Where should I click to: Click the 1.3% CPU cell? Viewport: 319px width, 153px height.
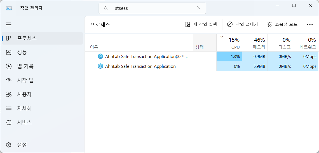click(x=229, y=56)
